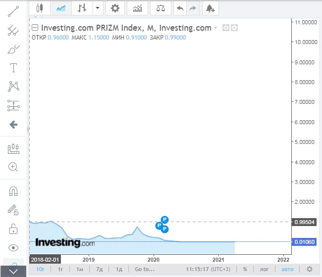322x277 pixels.
Task: Click the 2022 label on time axis
Action: [x=283, y=260]
